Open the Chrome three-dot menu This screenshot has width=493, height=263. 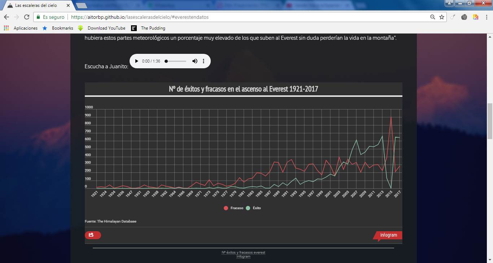(x=486, y=17)
